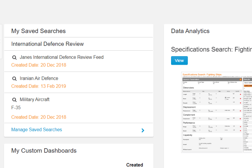Click the Fighting Ships specifications search thumbnail
The image size is (252, 168).
pos(216,112)
